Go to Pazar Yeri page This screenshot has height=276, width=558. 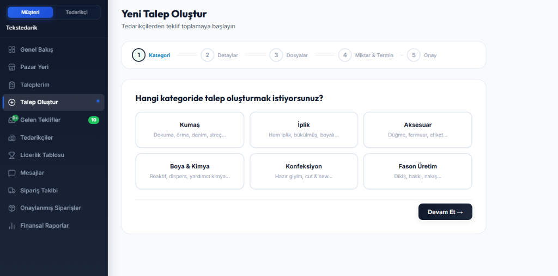tap(53, 67)
